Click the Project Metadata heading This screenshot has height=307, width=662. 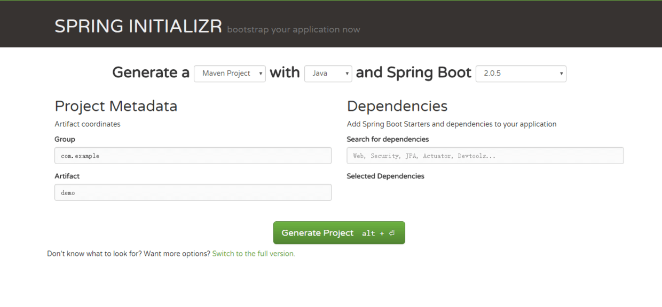(x=116, y=106)
